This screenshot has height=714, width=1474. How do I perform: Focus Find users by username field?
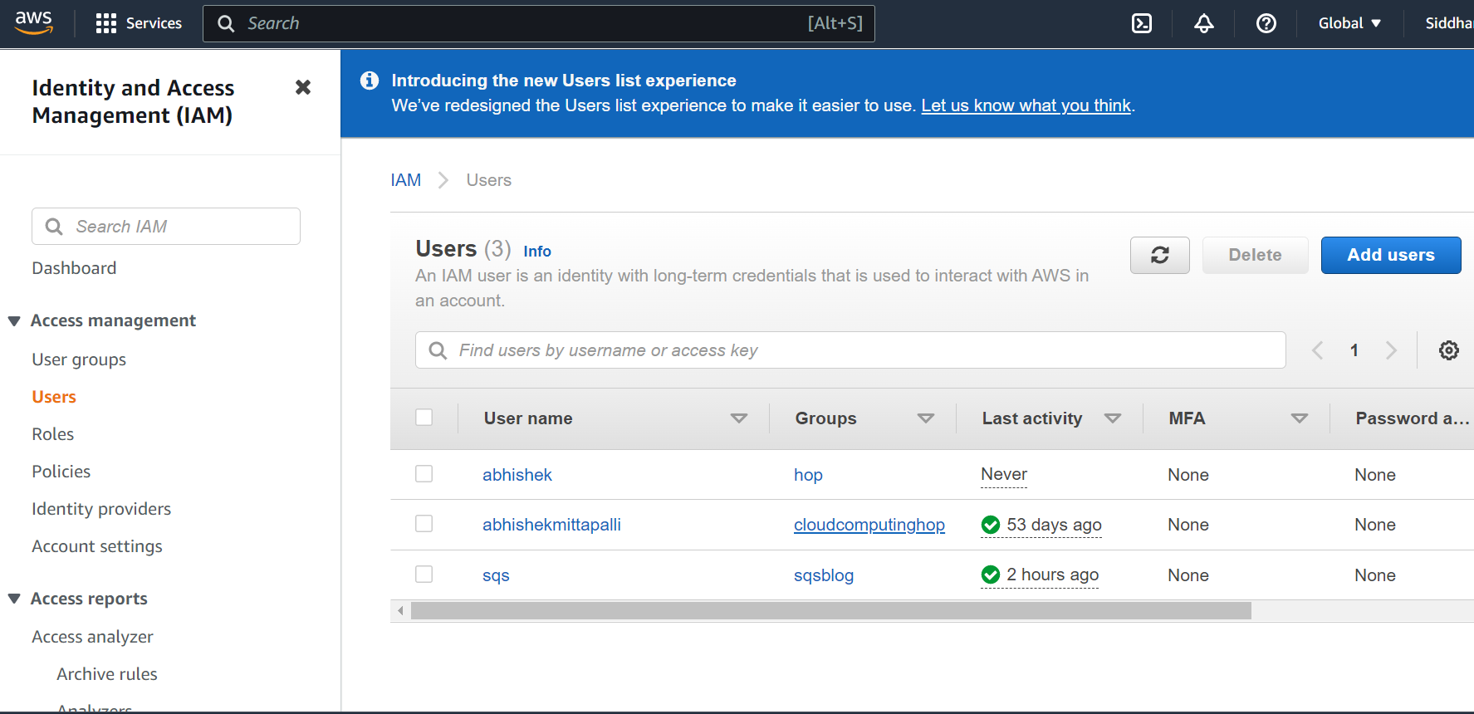(x=850, y=350)
